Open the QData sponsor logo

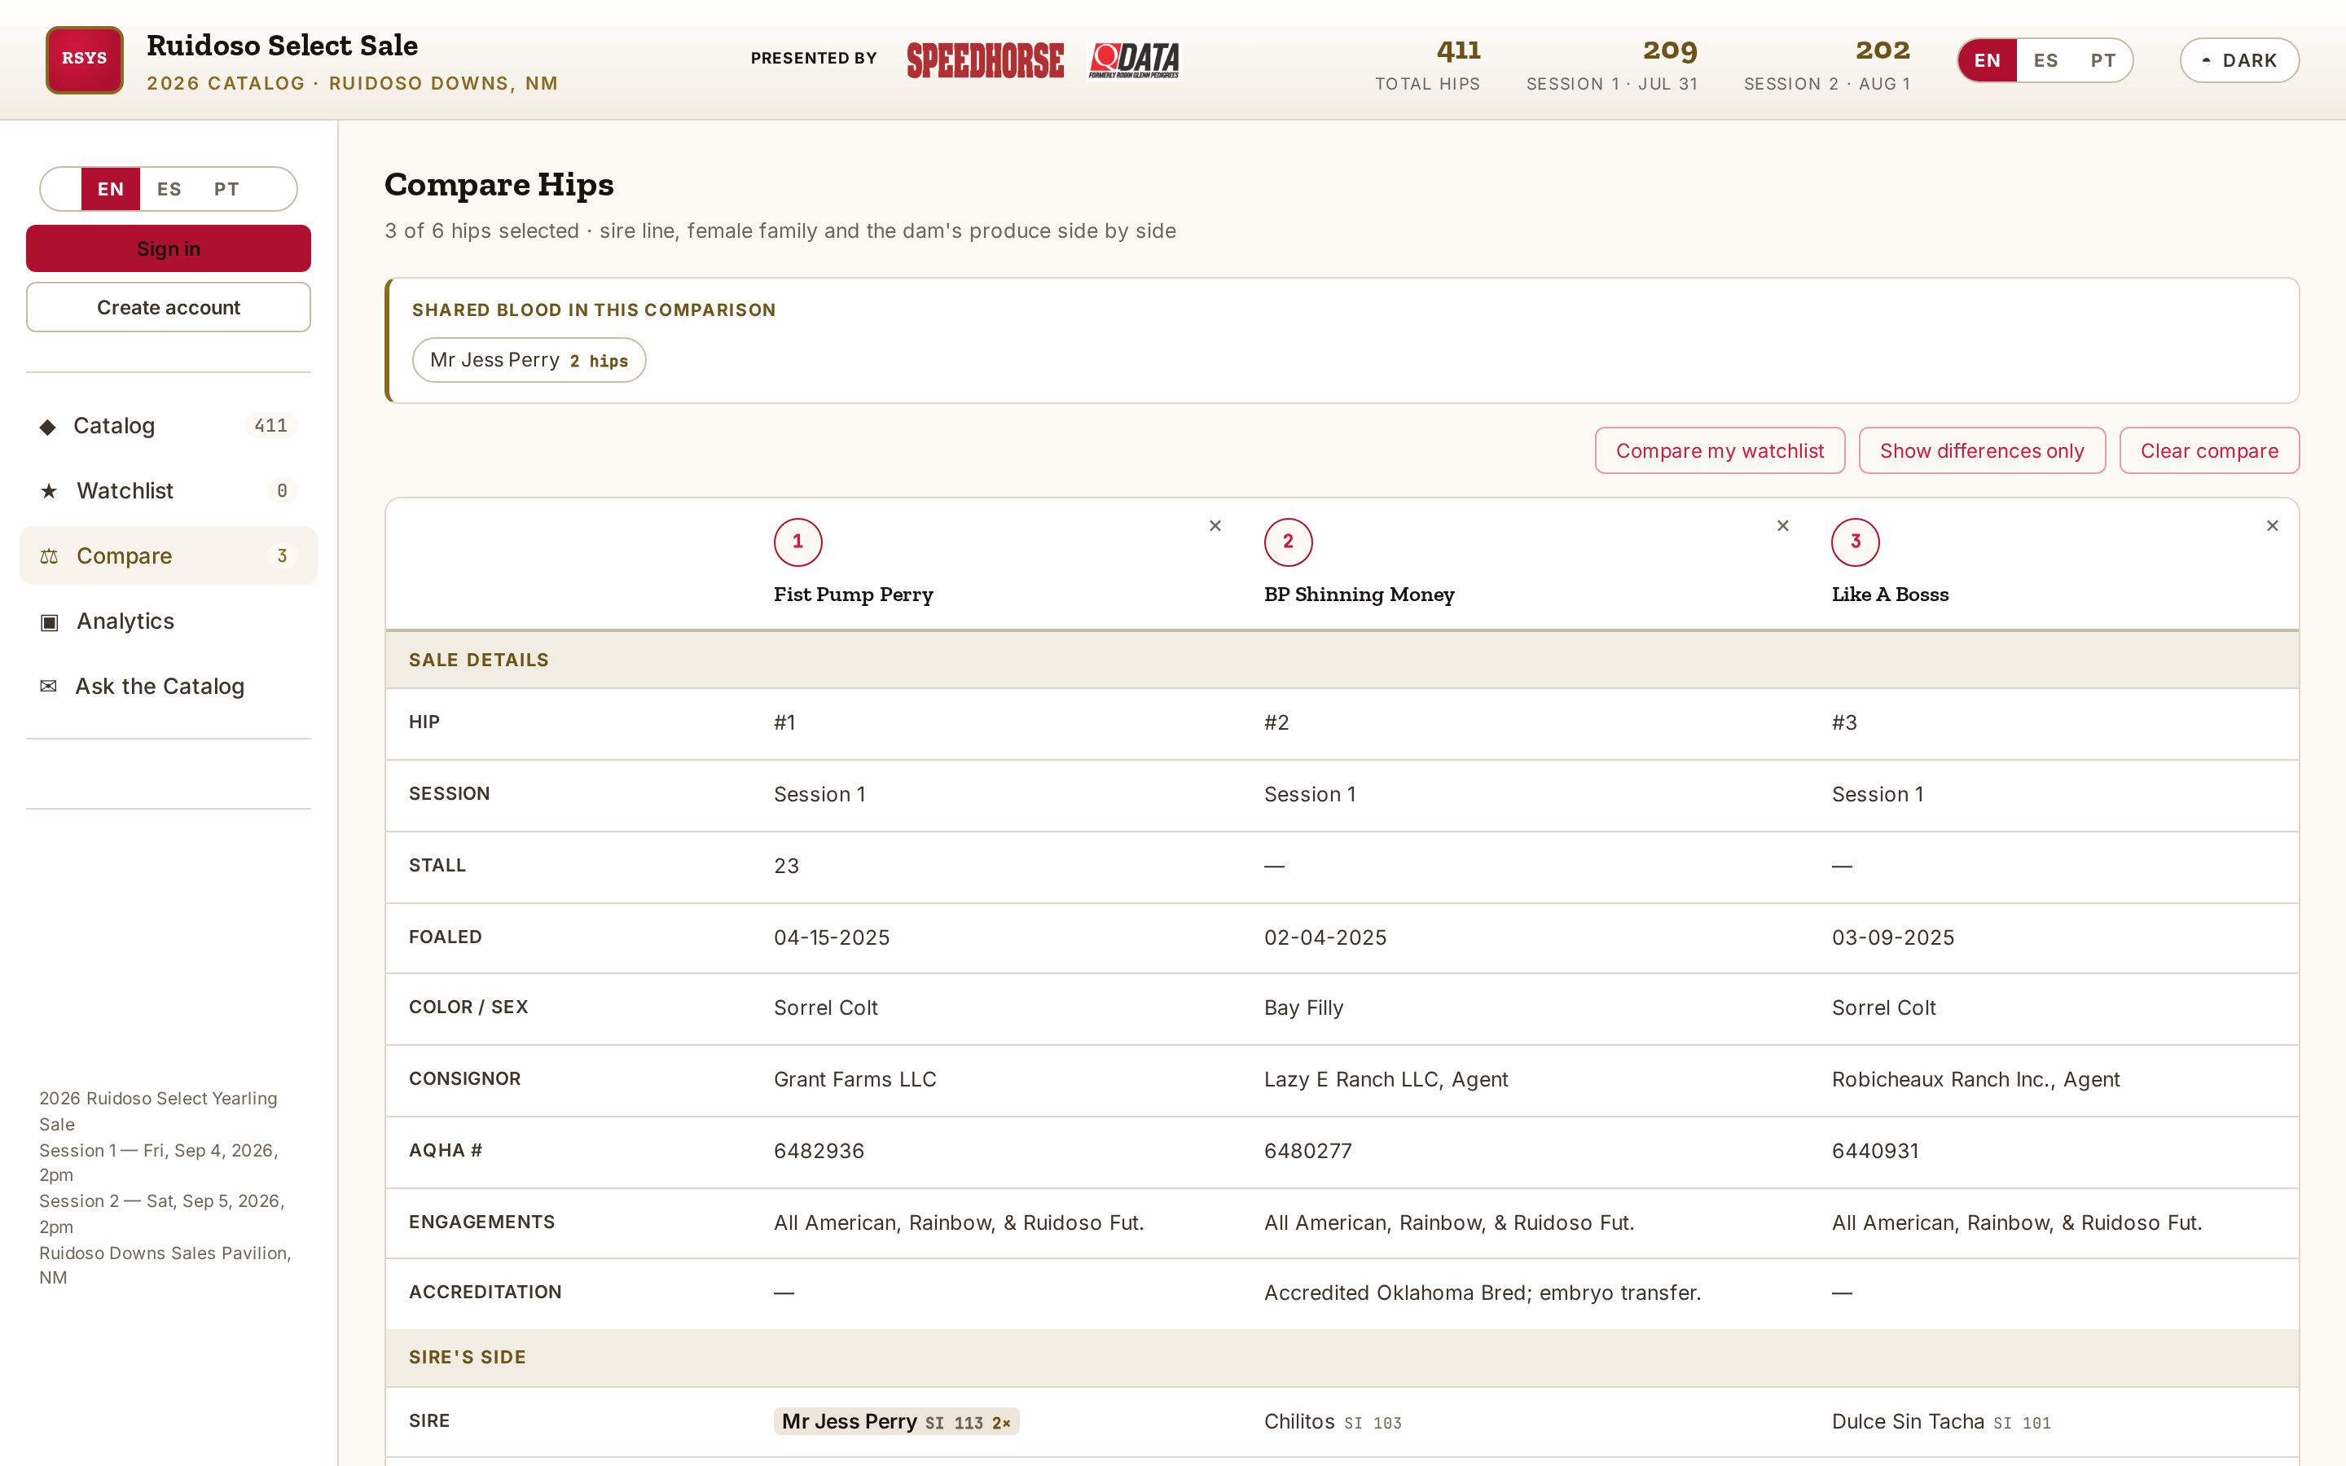(1134, 59)
